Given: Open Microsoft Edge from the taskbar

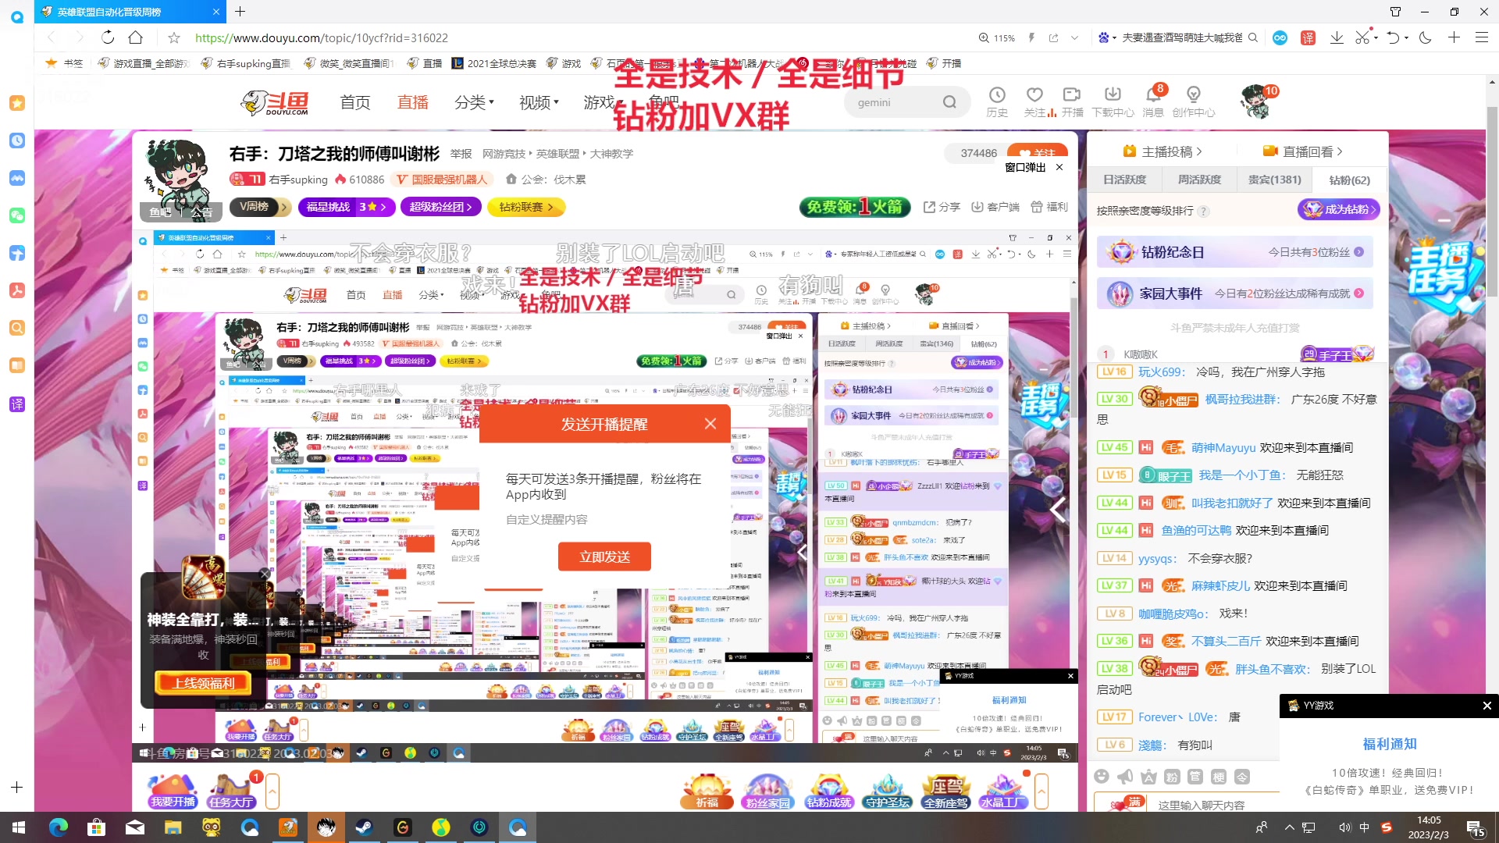Looking at the screenshot, I should 59,827.
